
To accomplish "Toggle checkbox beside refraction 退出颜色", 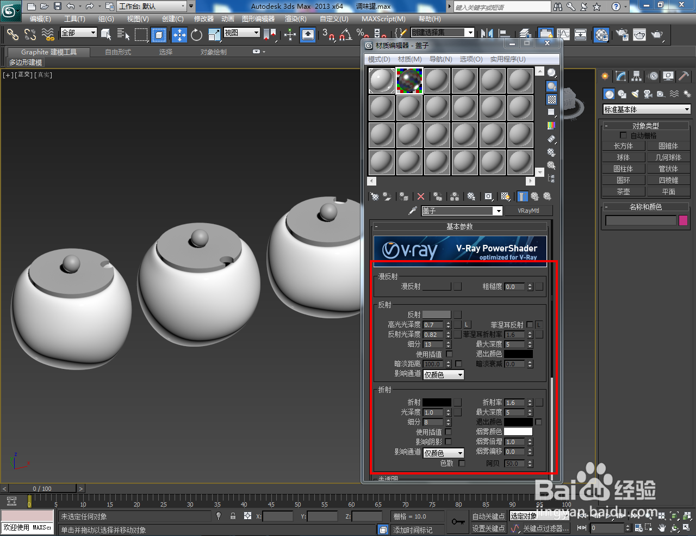I will pos(538,422).
